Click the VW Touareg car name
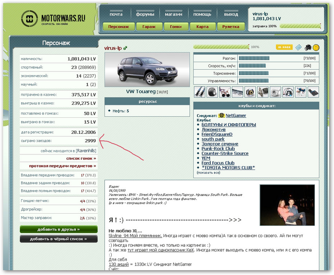This screenshot has height=275, width=334. [141, 92]
